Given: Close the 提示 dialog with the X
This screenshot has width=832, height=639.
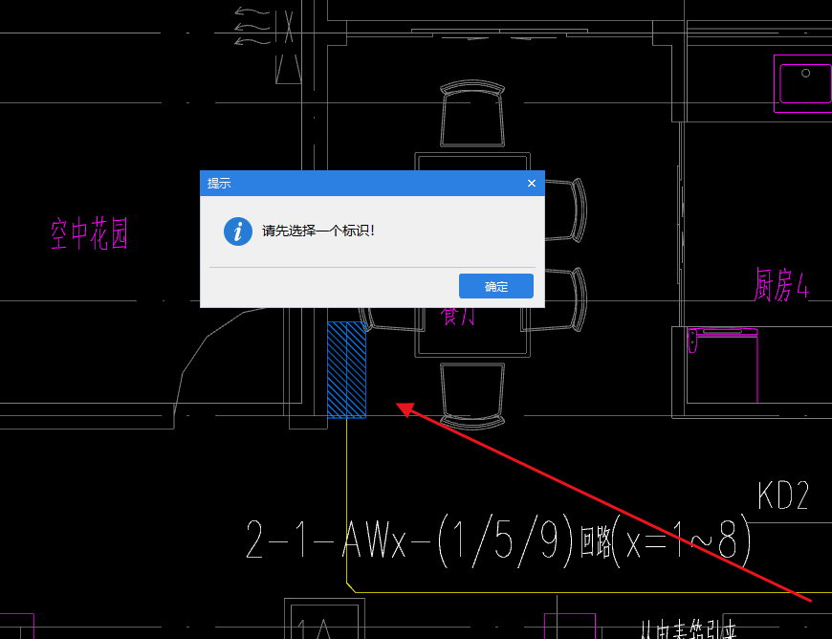Looking at the screenshot, I should (x=531, y=183).
